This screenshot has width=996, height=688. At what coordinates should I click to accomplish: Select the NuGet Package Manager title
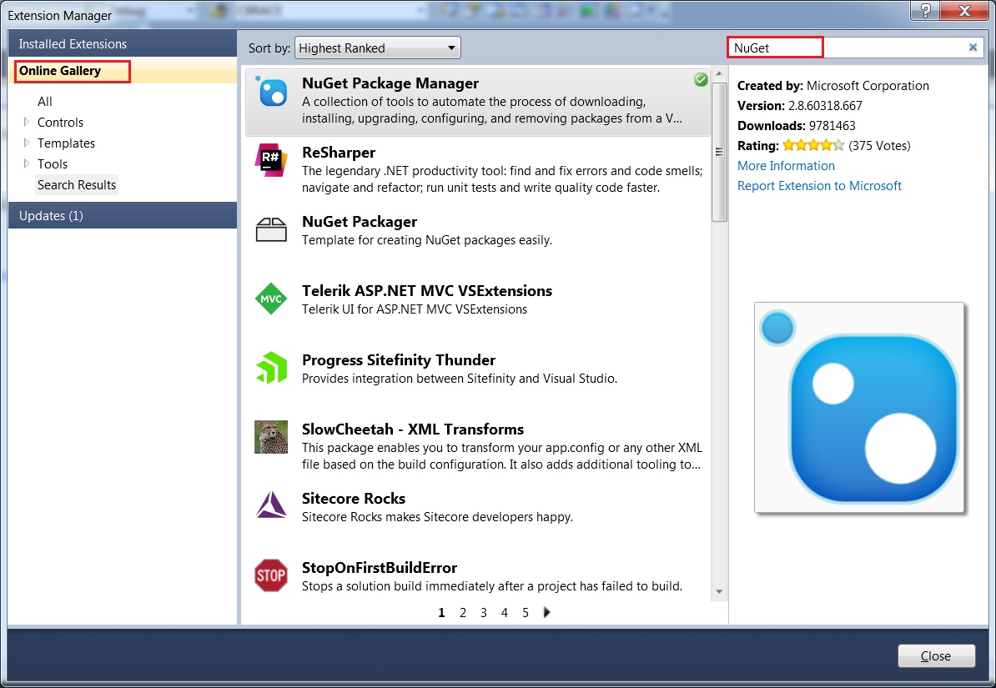coord(390,83)
